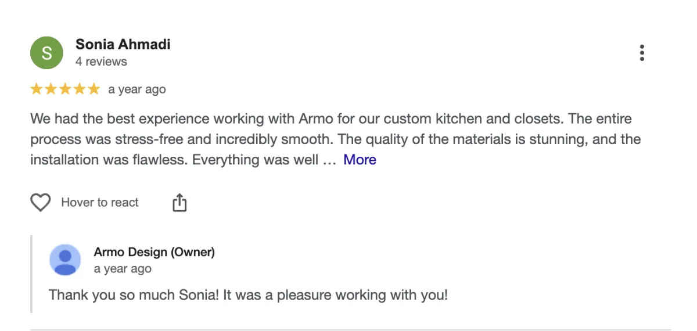Image resolution: width=697 pixels, height=331 pixels.
Task: Expand the full review with More
Action: point(360,160)
